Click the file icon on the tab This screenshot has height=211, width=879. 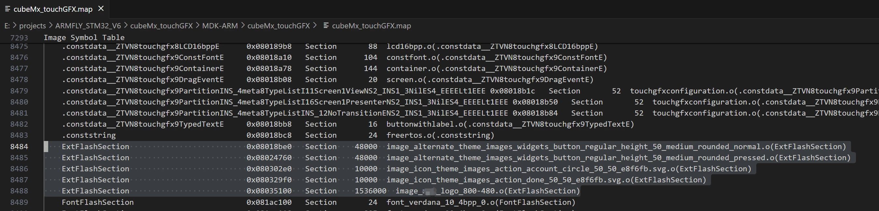tap(7, 9)
